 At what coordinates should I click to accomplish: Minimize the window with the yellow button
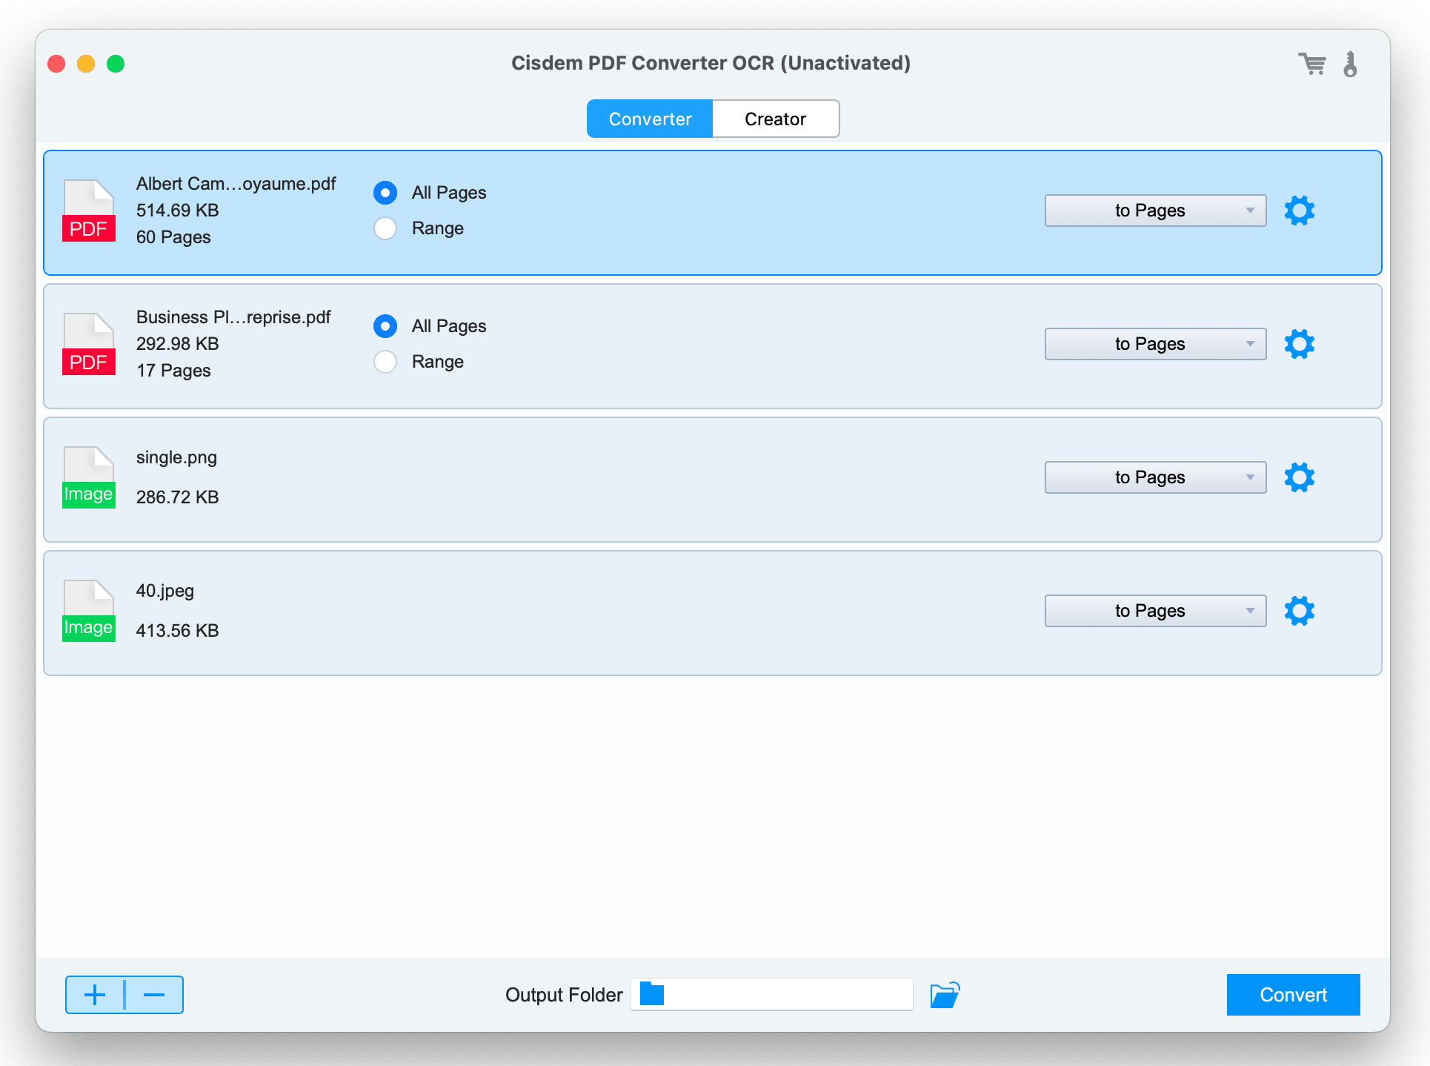[x=86, y=64]
